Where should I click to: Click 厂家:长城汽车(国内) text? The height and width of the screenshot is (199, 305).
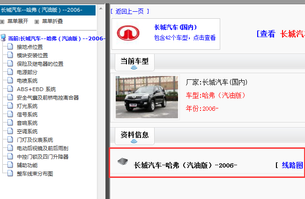point(217,82)
